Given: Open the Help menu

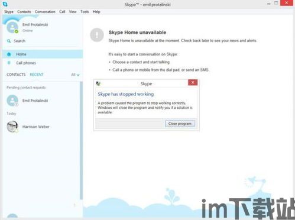Looking at the screenshot, I should [x=96, y=12].
